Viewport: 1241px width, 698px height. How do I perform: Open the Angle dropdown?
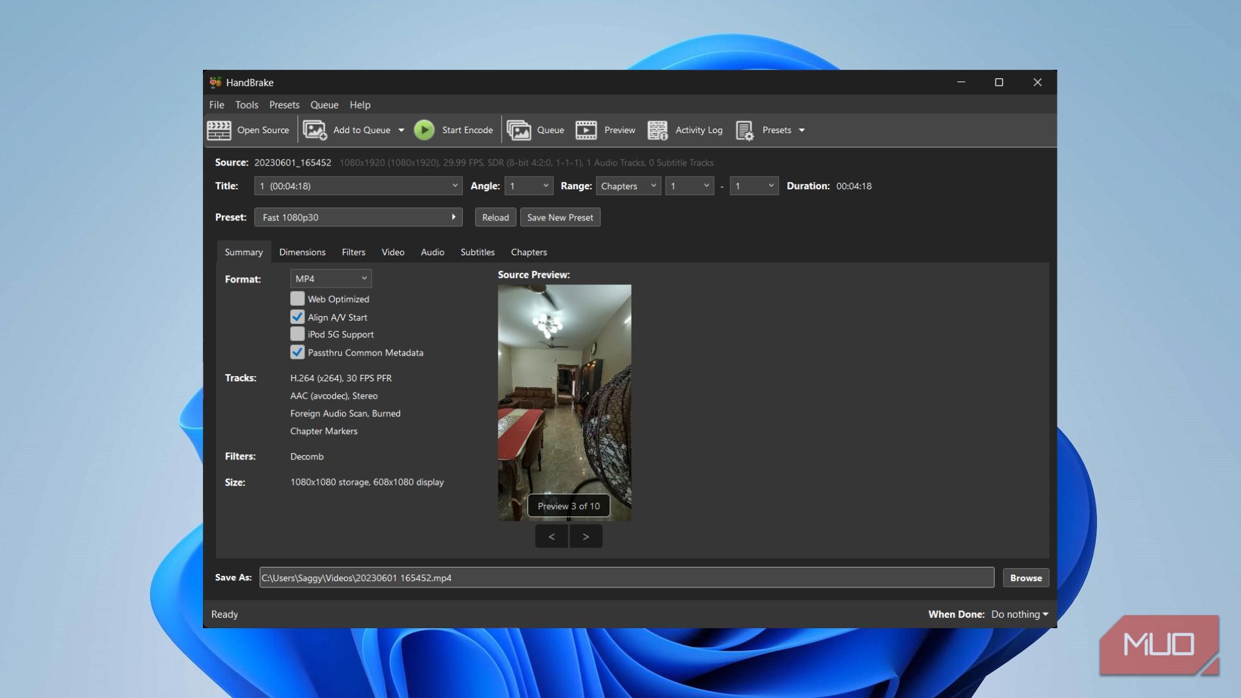529,186
